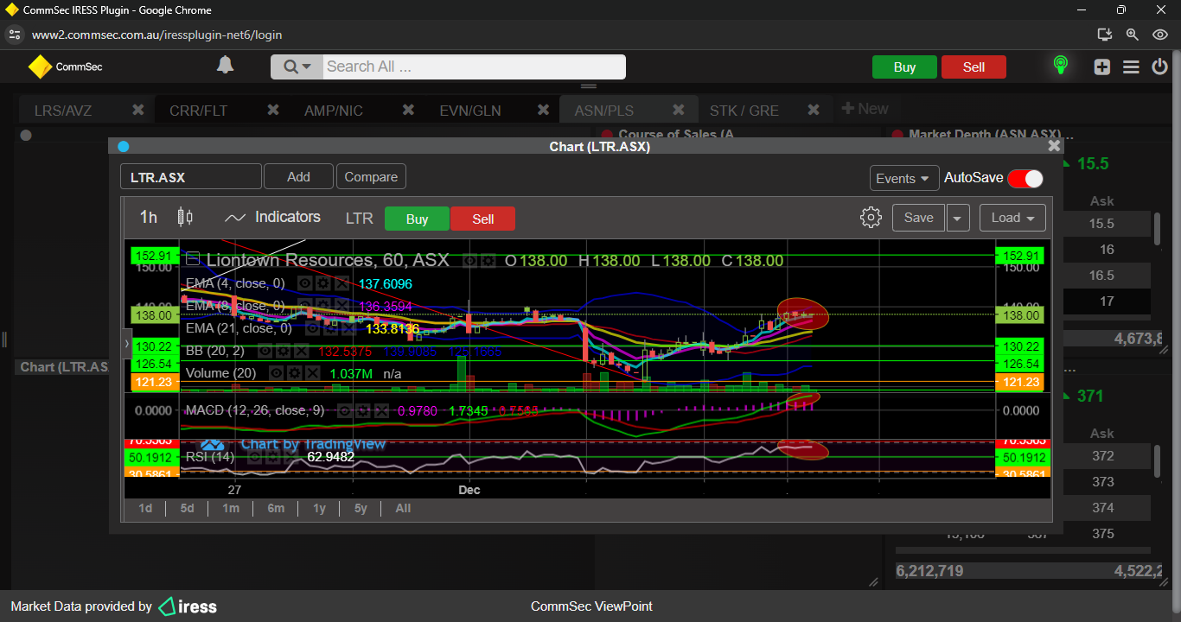The height and width of the screenshot is (622, 1181).
Task: Remove the Volume indicator
Action: point(310,373)
